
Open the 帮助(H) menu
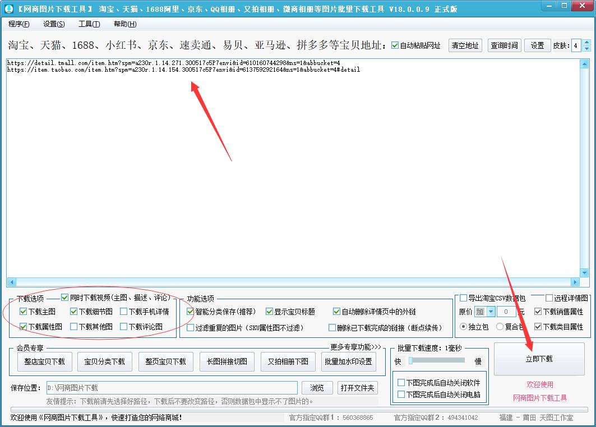[125, 24]
